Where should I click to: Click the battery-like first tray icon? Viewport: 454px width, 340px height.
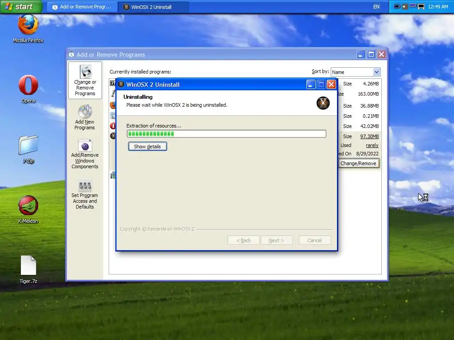397,7
